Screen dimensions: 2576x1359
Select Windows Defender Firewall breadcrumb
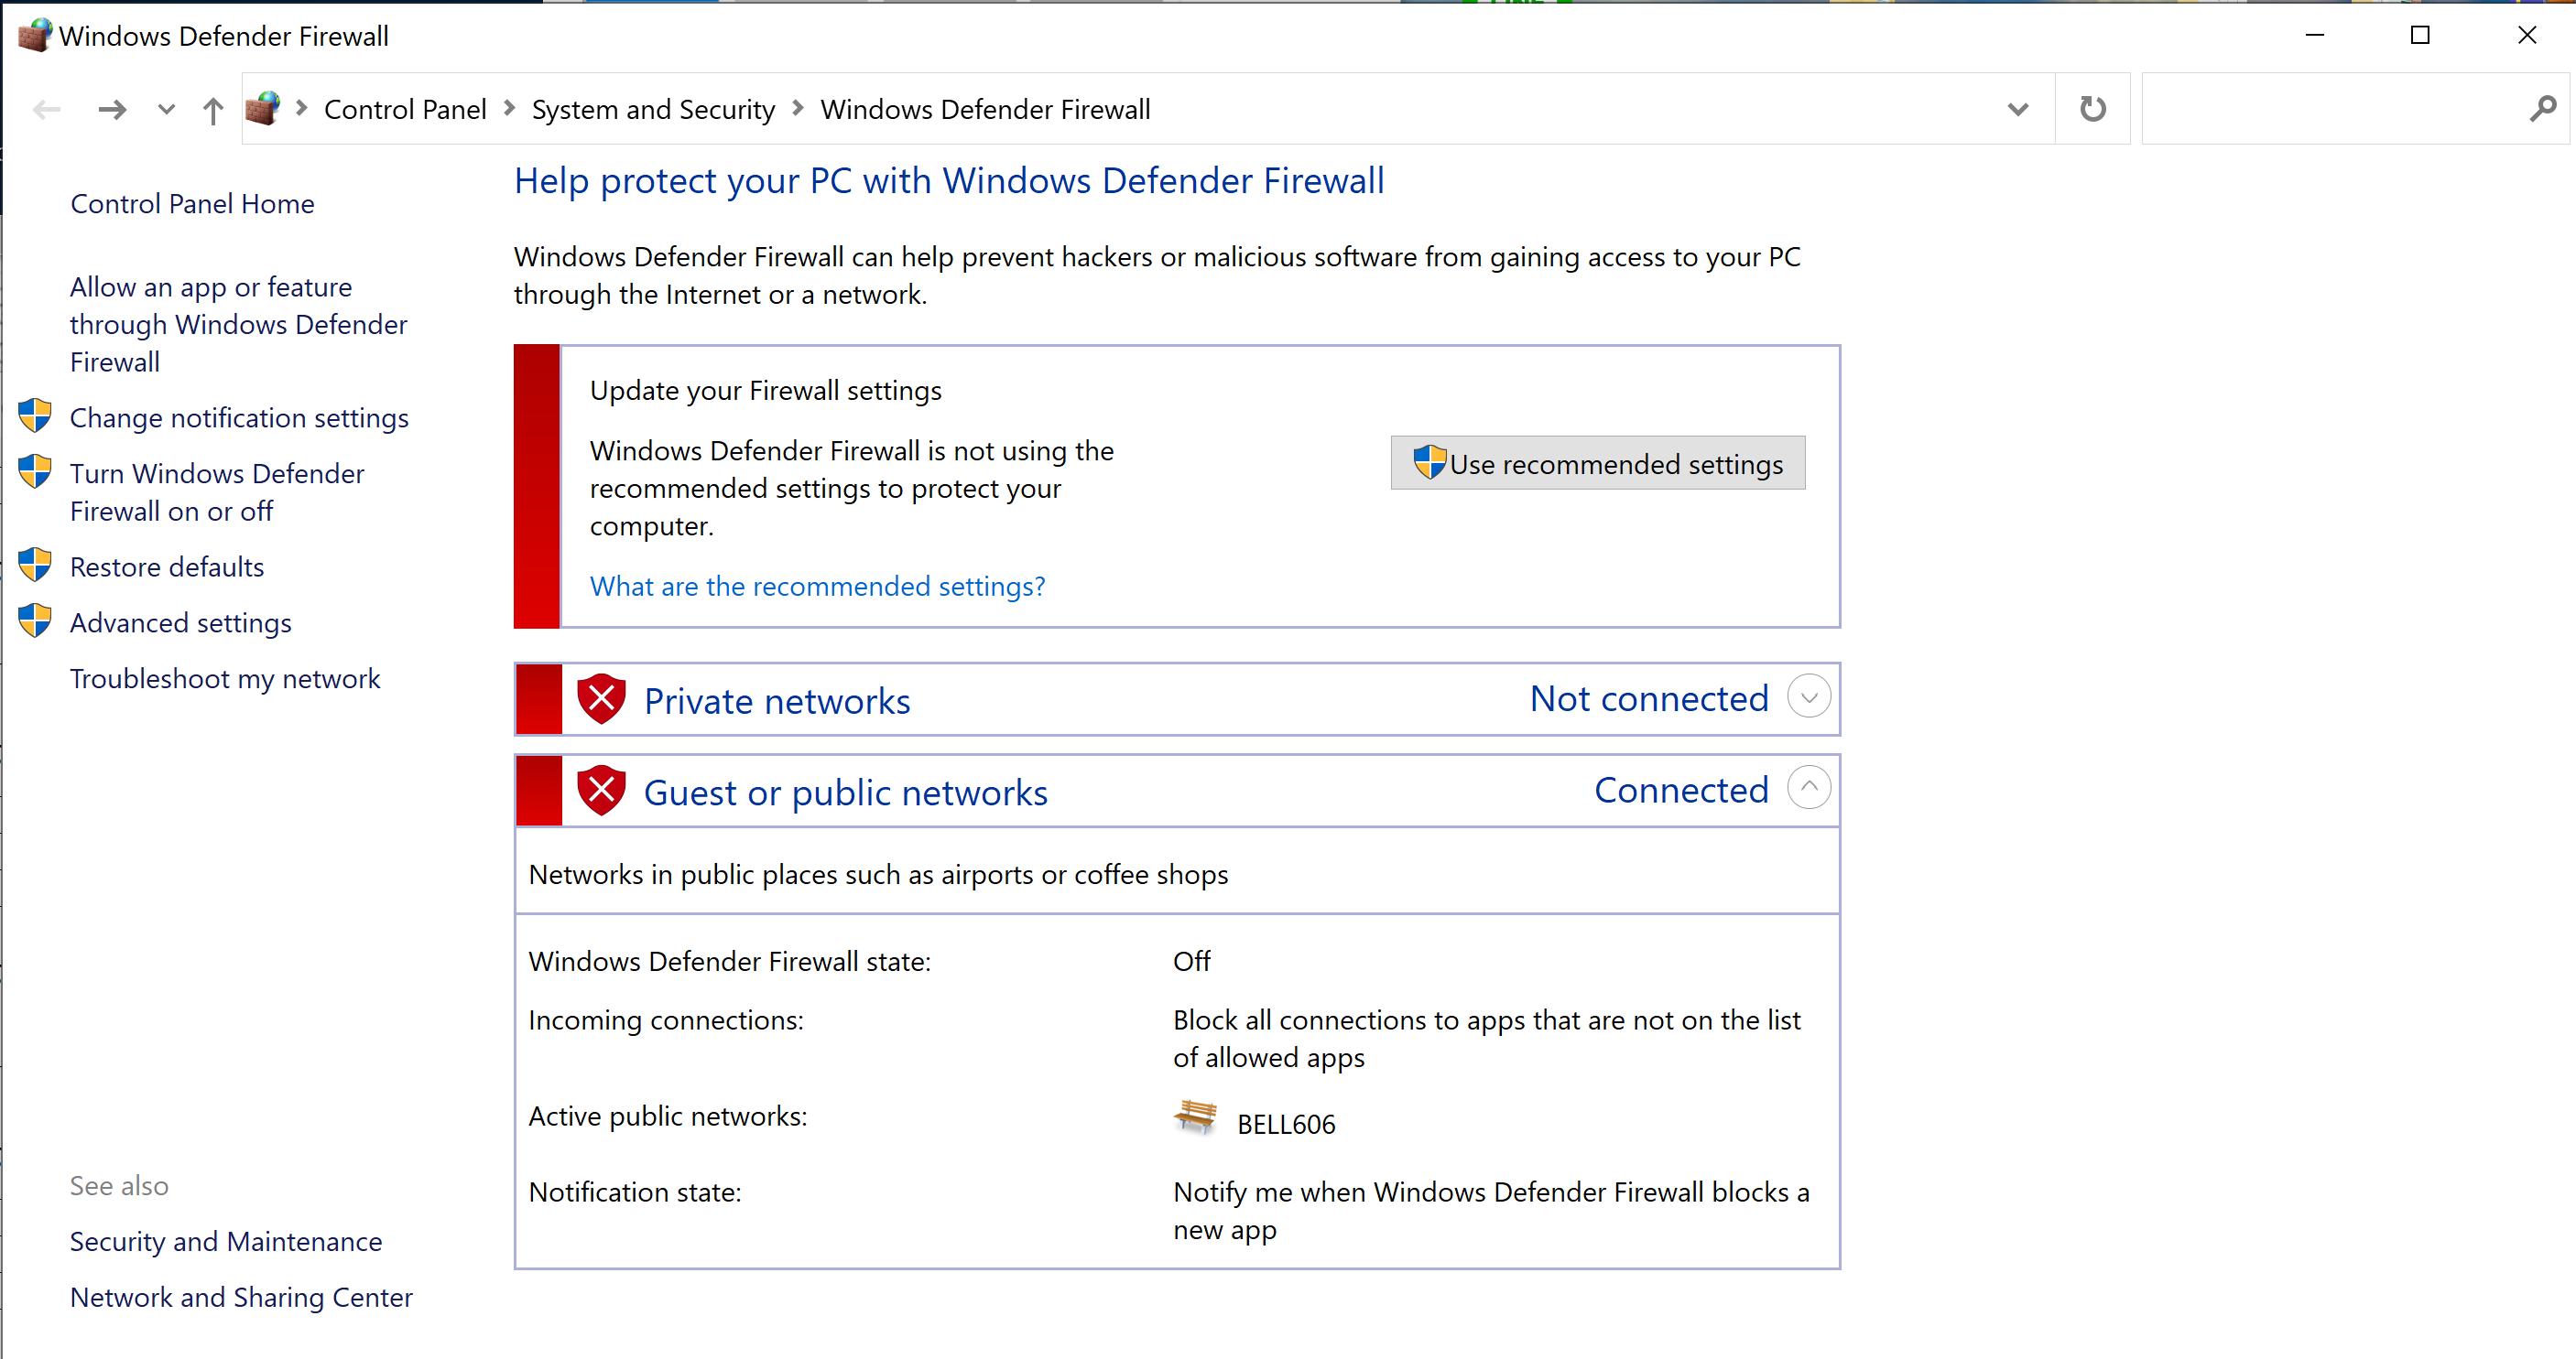985,109
